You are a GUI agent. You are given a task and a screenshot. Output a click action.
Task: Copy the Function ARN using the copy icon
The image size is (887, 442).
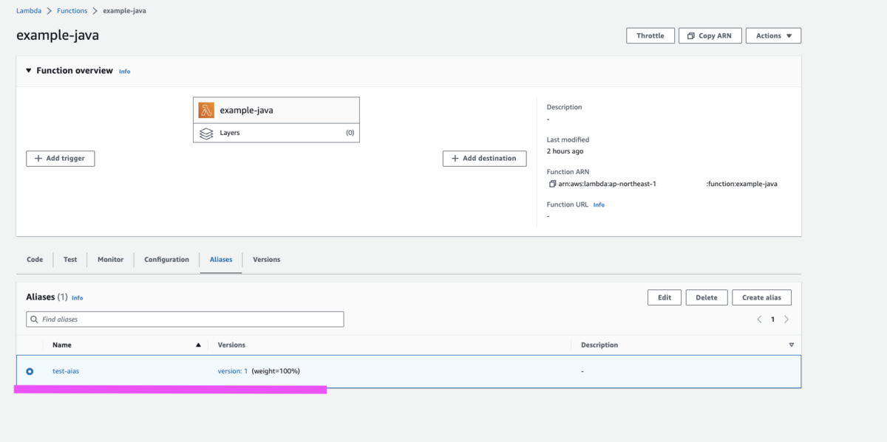click(x=552, y=184)
